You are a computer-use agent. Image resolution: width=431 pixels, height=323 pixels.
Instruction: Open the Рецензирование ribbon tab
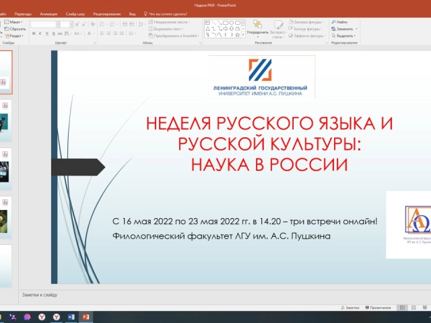(x=107, y=14)
